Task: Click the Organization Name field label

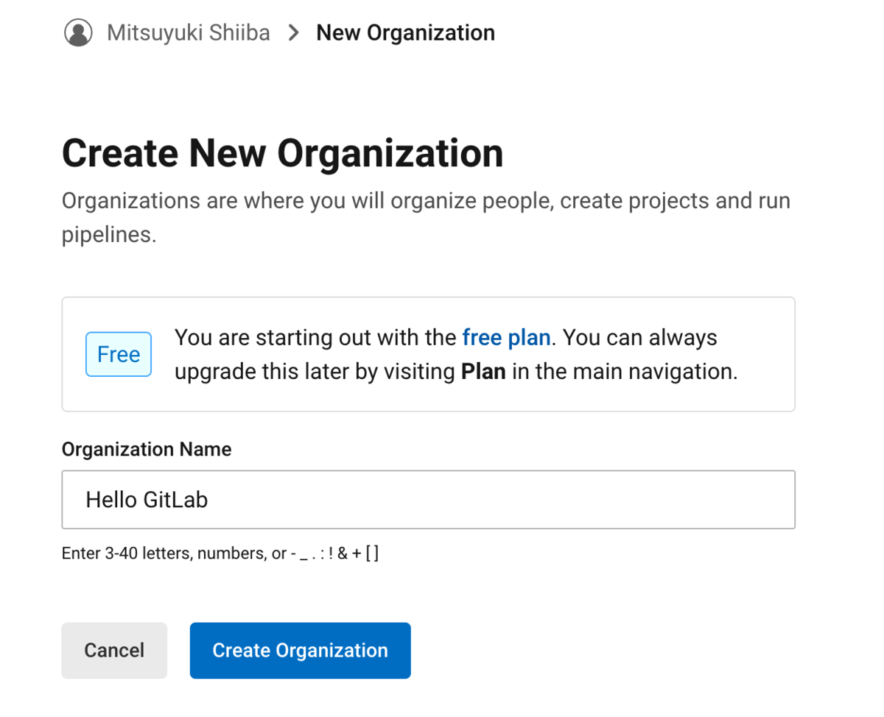Action: (x=146, y=449)
